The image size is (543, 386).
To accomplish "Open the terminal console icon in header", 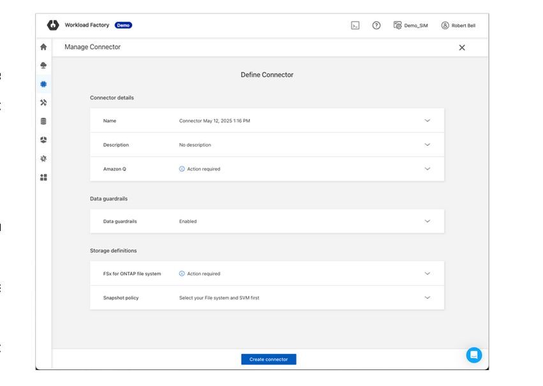I will click(355, 26).
